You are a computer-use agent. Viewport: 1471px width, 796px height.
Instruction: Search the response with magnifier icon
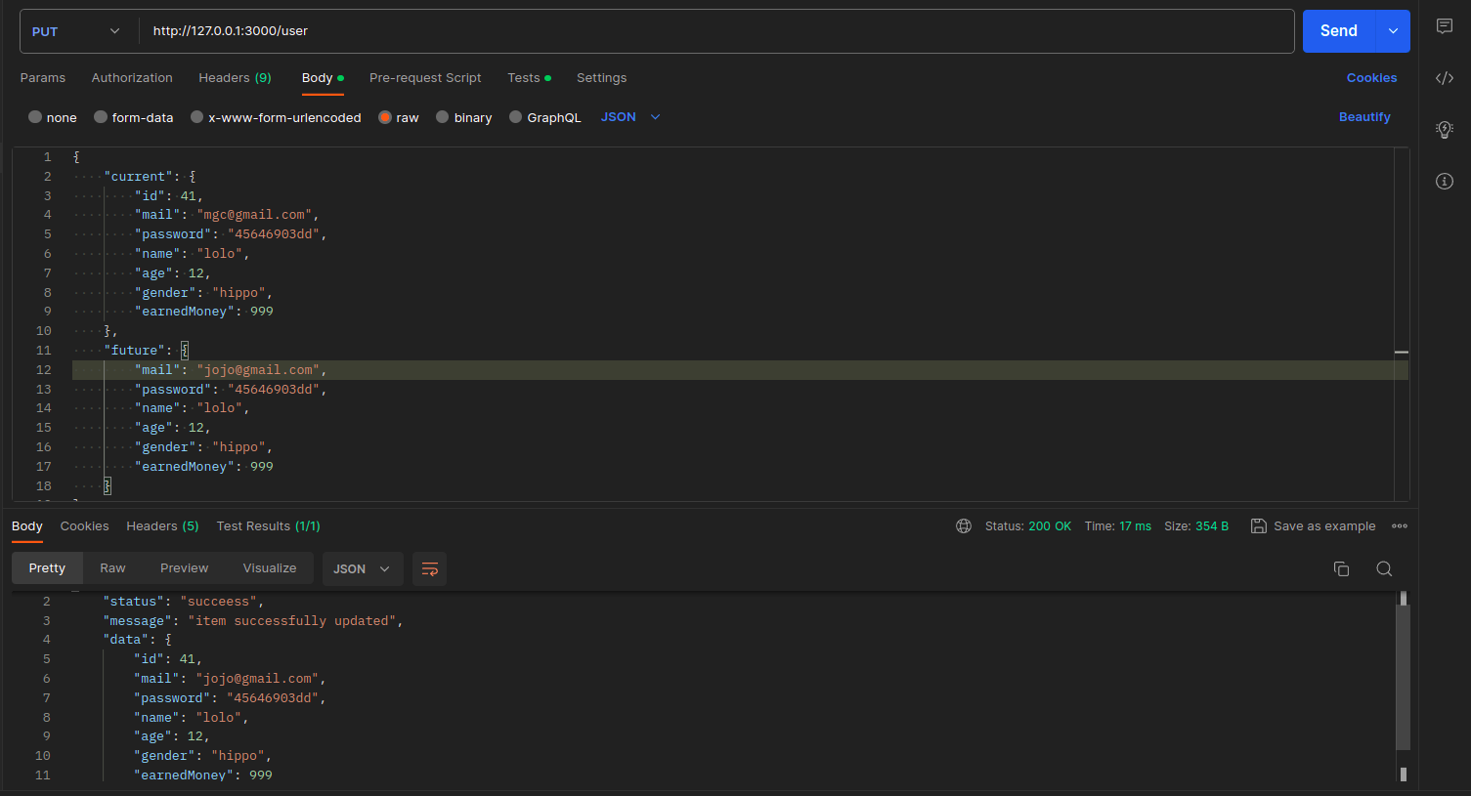(1384, 568)
